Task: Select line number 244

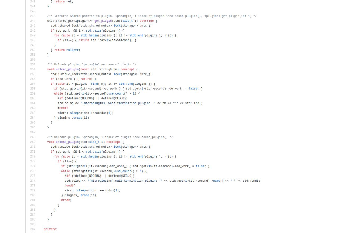Action: pyautogui.click(x=33, y=21)
